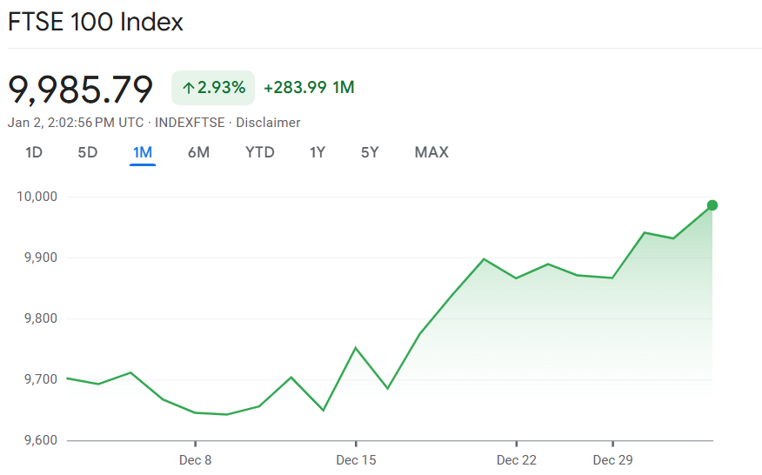Select the 1D time range tab

point(34,153)
